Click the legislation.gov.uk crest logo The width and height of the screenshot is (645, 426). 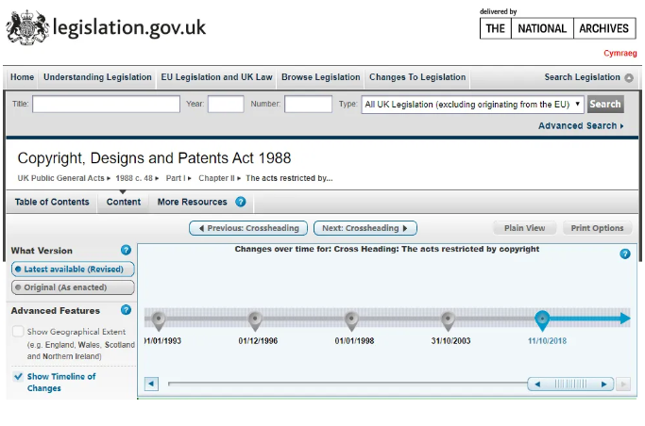click(x=25, y=26)
